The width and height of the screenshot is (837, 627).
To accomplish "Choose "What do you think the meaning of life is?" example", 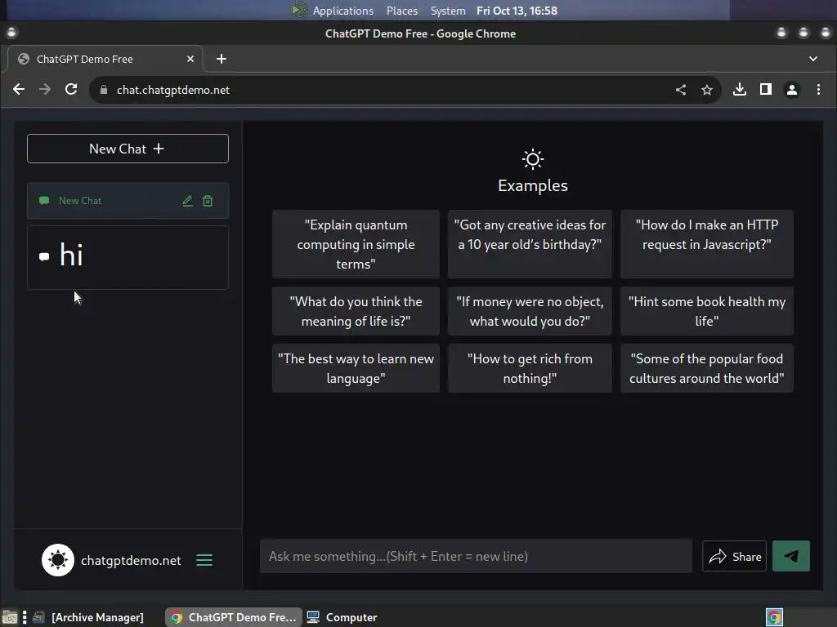I will point(356,311).
